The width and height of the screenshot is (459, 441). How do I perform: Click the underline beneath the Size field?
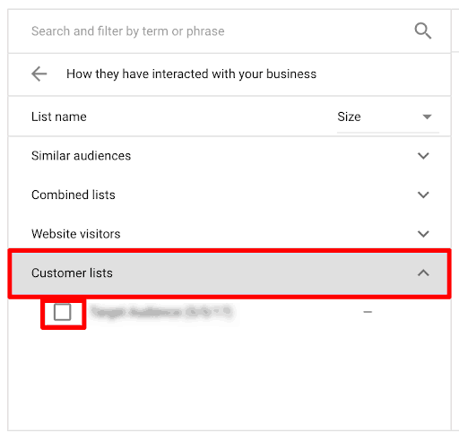point(388,132)
